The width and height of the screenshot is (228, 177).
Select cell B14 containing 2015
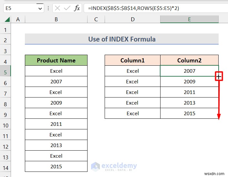56,167
